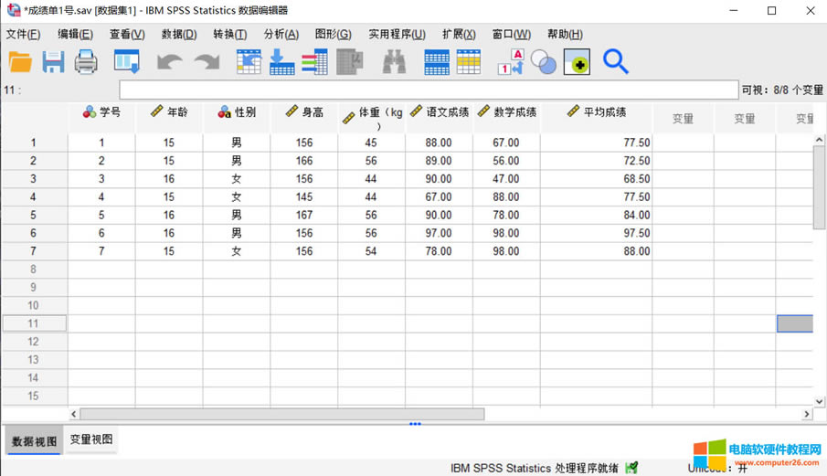Viewport: 827px width, 476px height.
Task: Click the Open data document folder icon
Action: tap(20, 62)
